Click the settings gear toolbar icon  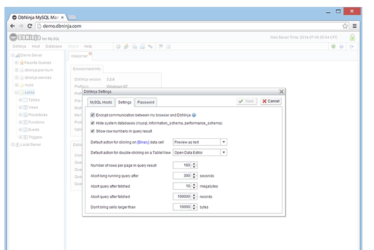pyautogui.click(x=118, y=46)
